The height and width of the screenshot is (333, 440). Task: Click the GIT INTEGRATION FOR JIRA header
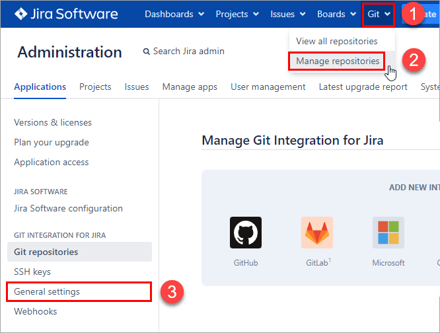[x=59, y=235]
